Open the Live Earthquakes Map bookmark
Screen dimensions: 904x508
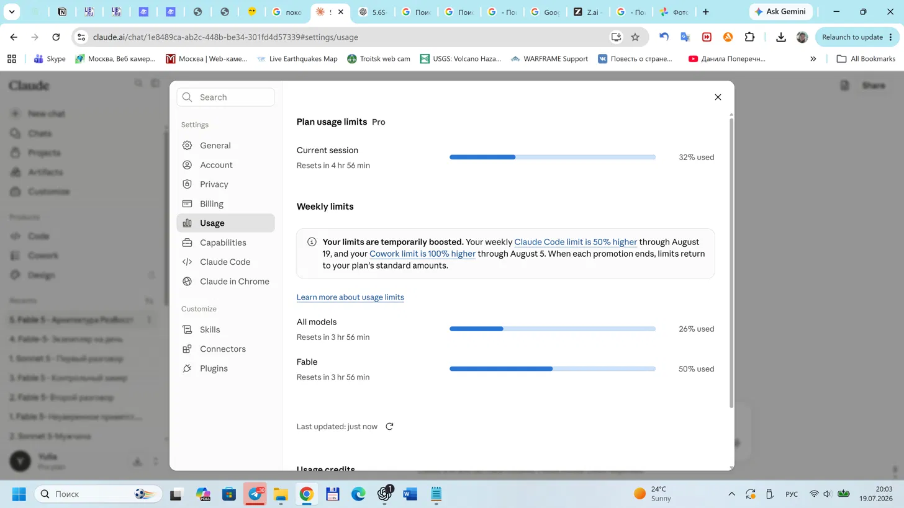click(297, 59)
